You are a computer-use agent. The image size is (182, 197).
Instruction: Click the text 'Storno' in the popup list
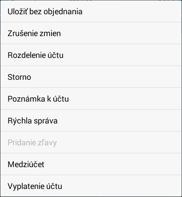pyautogui.click(x=20, y=77)
